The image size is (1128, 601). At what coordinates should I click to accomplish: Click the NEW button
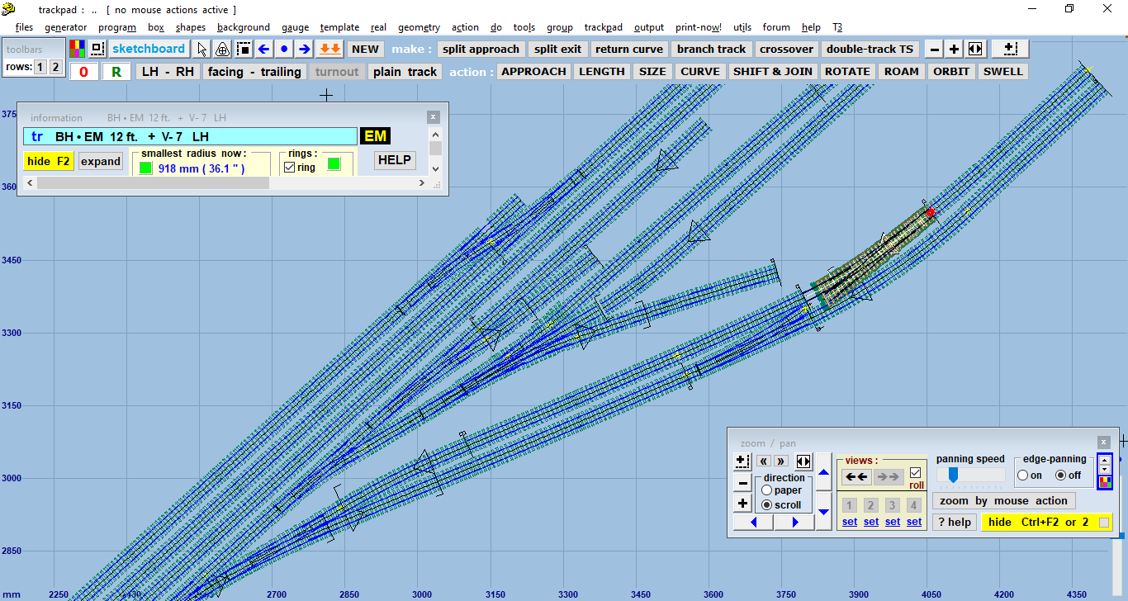click(365, 49)
